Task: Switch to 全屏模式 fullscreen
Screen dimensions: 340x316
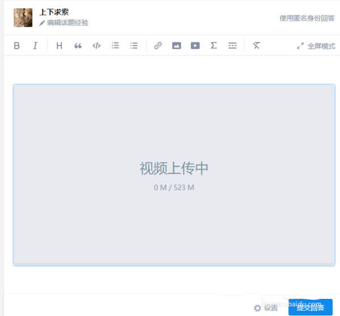Action: coord(316,46)
